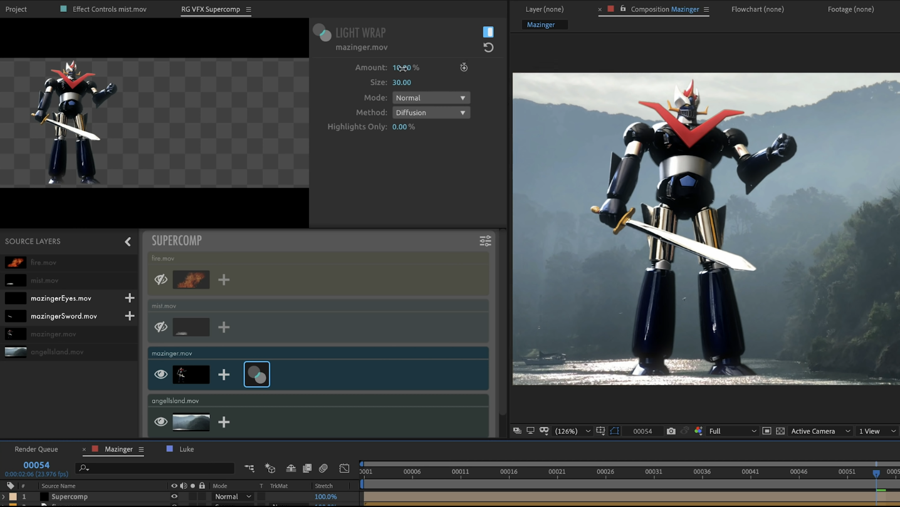
Task: Add effect to angelIsland.mov Supercomp layer
Action: 224,422
